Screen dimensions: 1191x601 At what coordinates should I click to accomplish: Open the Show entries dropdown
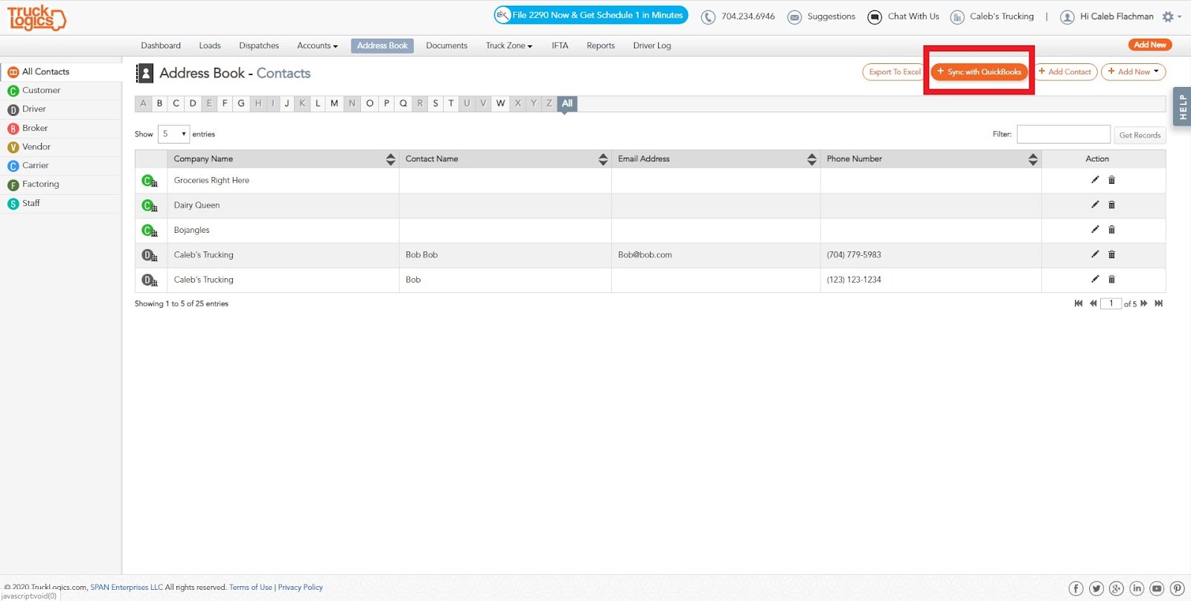click(173, 134)
